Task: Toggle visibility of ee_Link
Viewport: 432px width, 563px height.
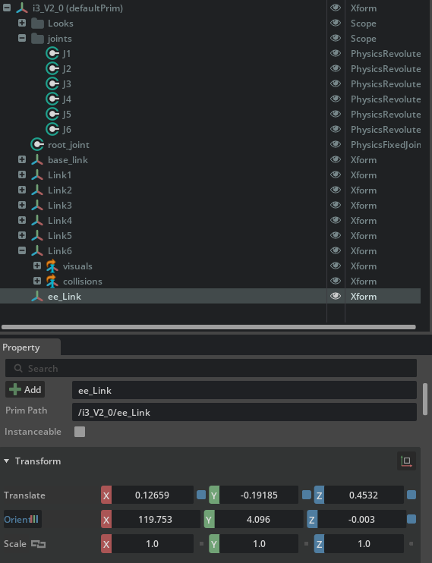Action: pyautogui.click(x=336, y=296)
